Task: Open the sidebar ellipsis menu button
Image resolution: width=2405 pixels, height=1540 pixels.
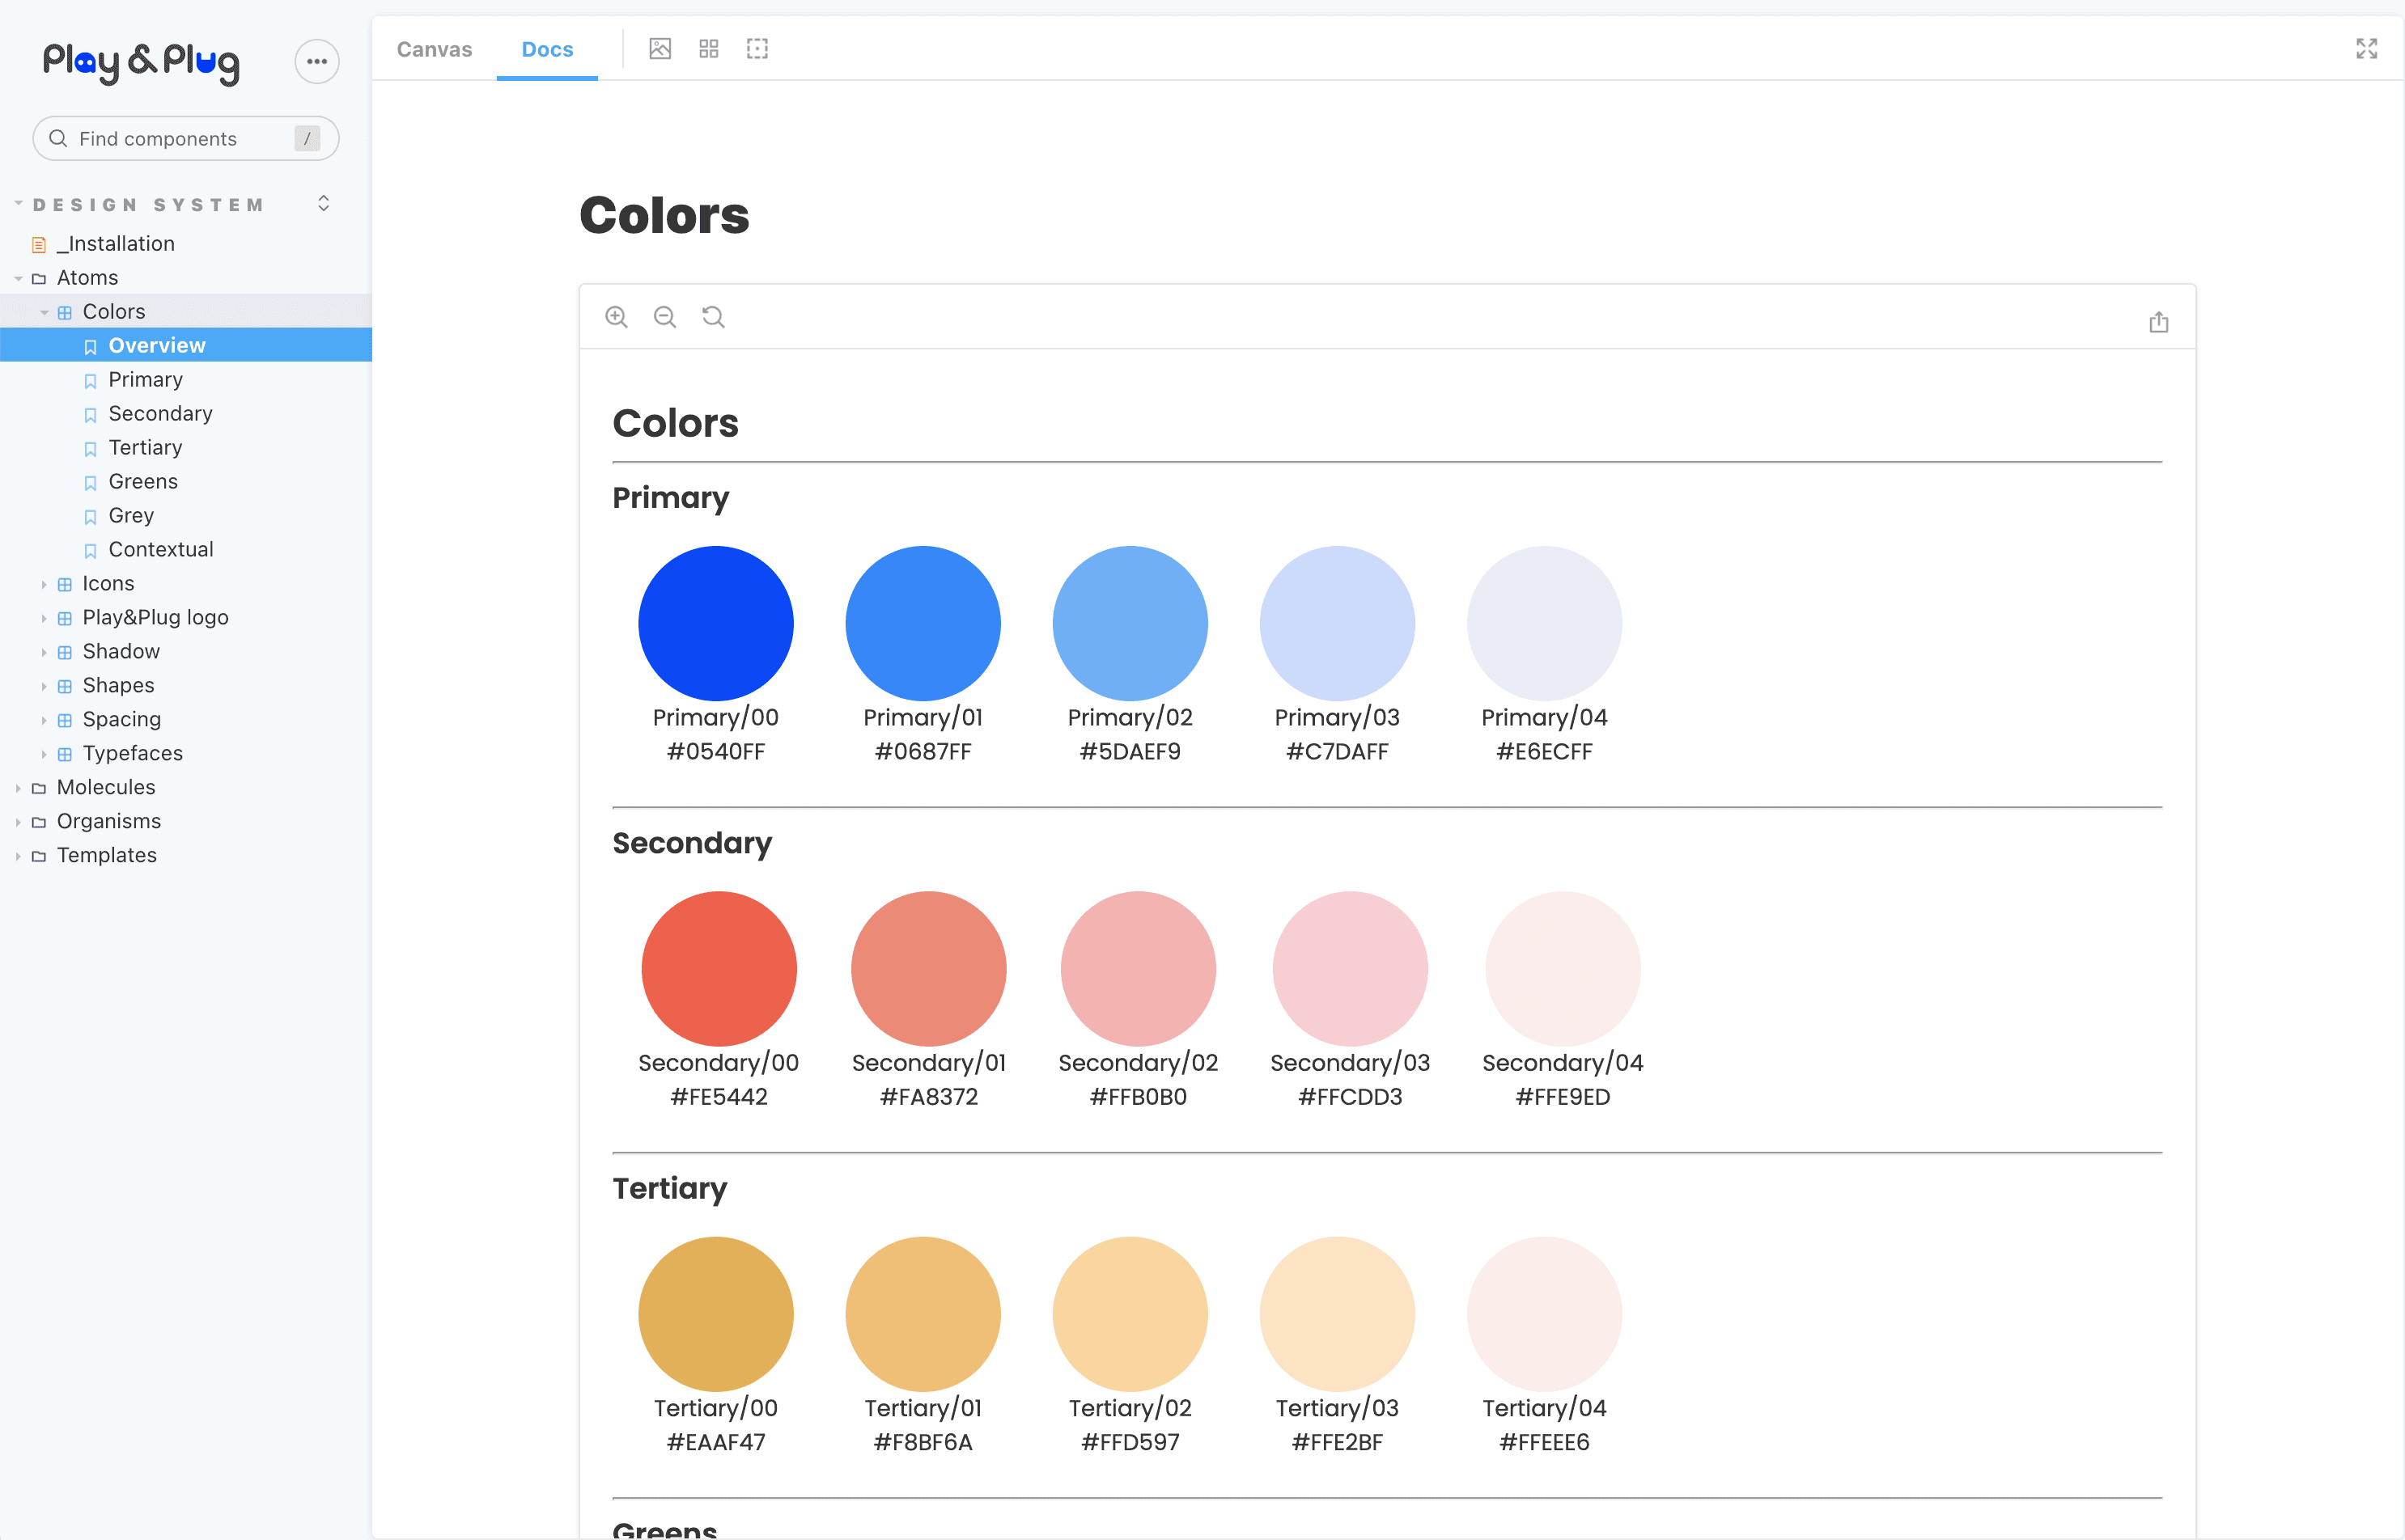Action: [x=317, y=62]
